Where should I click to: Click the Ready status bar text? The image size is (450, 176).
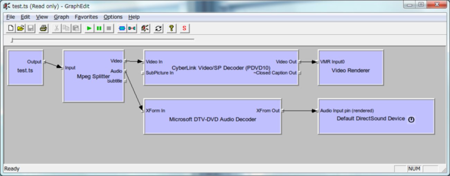[12, 169]
